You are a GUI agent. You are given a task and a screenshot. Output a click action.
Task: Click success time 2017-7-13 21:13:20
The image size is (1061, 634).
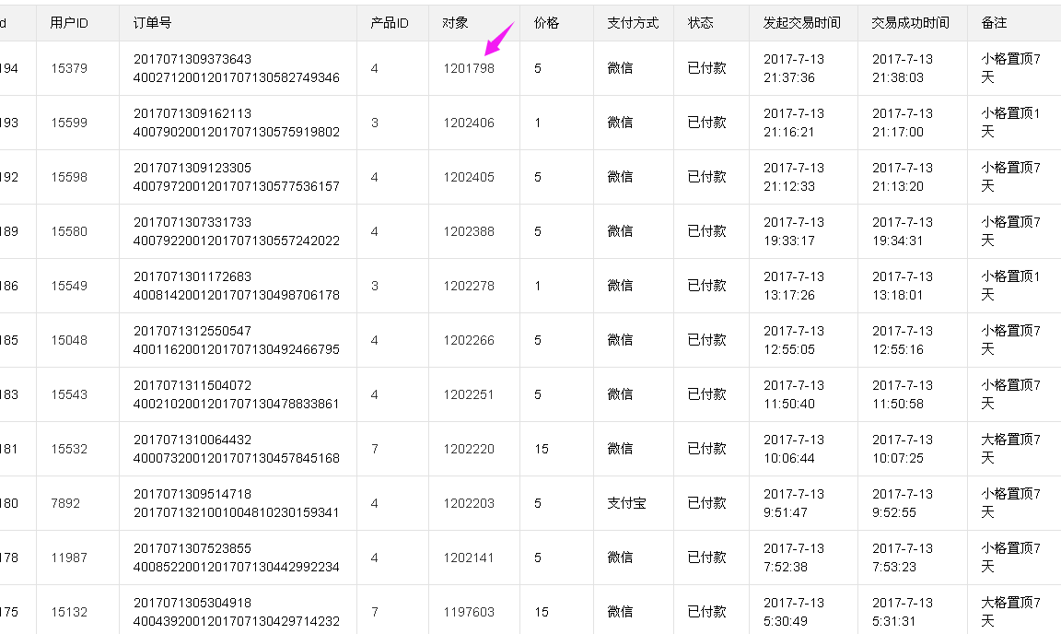903,177
